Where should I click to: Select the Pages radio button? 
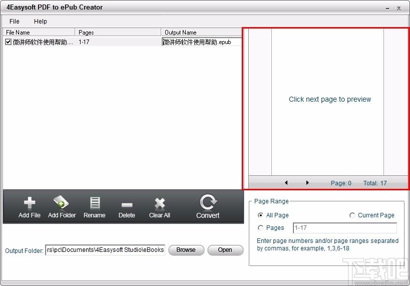(x=260, y=228)
